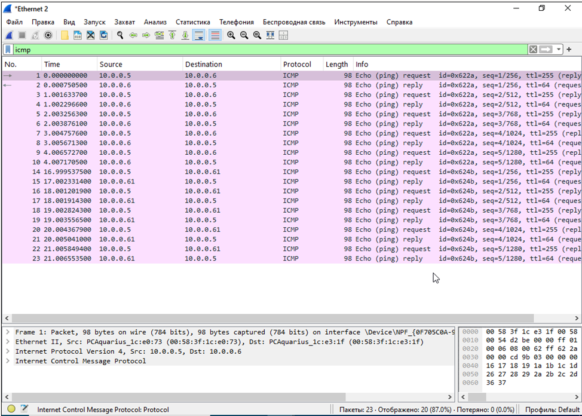Click the Профиль: Default status entry
This screenshot has width=582, height=416.
552,409
